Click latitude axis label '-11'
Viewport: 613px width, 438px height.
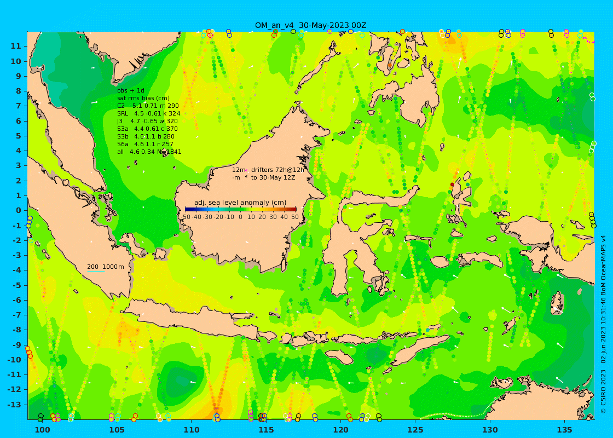pyautogui.click(x=14, y=374)
